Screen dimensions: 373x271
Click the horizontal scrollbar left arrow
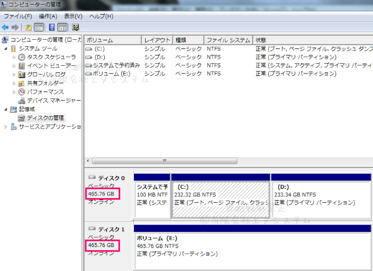88,161
